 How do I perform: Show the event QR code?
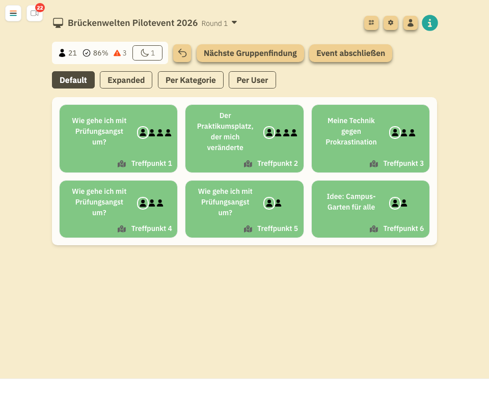[371, 23]
